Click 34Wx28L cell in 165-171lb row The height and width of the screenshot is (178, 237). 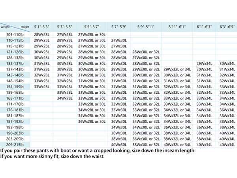[65, 98]
